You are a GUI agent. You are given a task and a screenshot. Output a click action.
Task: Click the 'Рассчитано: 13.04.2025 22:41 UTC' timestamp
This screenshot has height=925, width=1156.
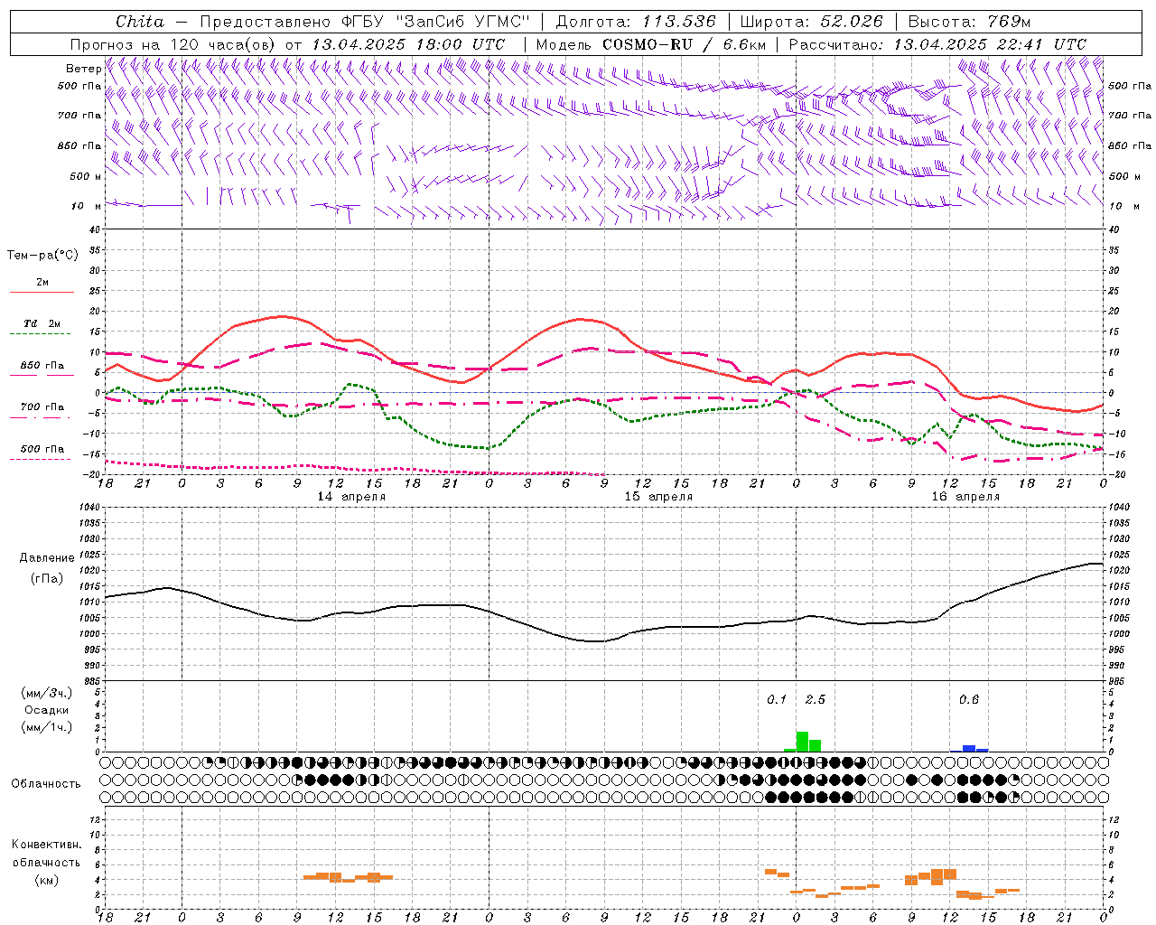(937, 44)
